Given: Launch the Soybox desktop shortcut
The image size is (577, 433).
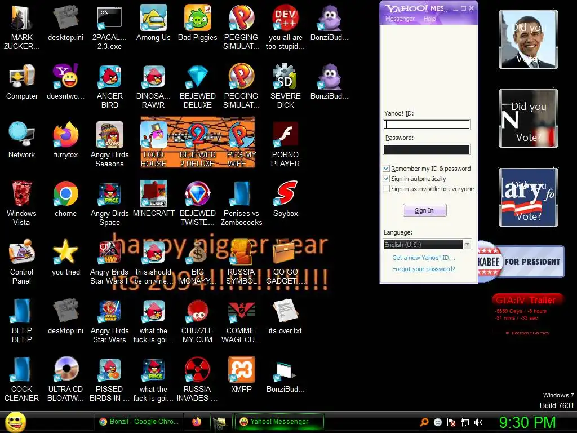Looking at the screenshot, I should (286, 199).
